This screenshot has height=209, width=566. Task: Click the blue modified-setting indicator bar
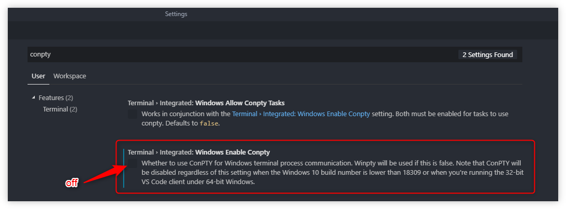pos(124,168)
